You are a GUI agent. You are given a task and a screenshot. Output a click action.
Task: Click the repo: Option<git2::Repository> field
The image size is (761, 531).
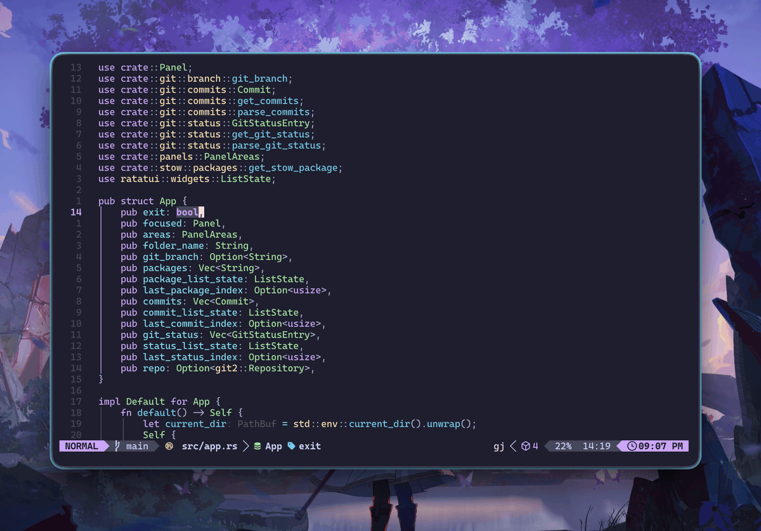click(x=218, y=369)
